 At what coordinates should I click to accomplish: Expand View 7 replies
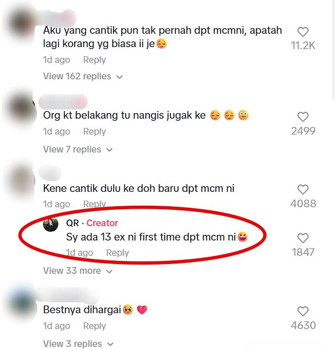tap(78, 149)
